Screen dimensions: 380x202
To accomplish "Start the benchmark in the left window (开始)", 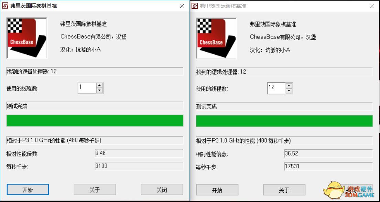I will coord(28,189).
